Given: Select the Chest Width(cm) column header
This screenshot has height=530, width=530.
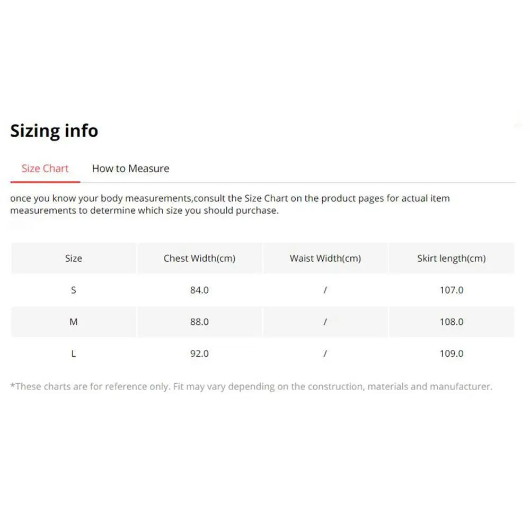Looking at the screenshot, I should 199,258.
